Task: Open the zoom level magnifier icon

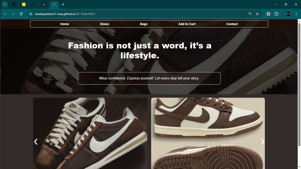Action: [x=250, y=14]
